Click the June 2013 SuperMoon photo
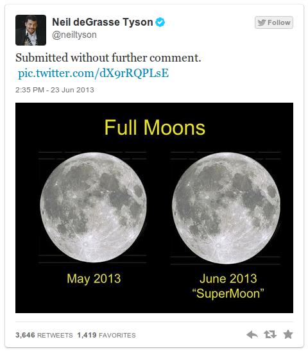 tap(226, 208)
